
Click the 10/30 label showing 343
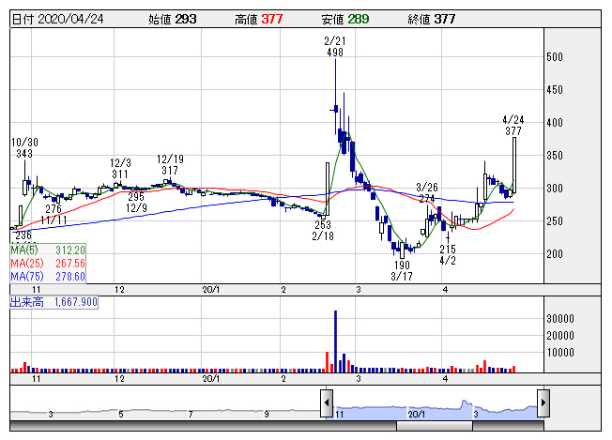click(x=23, y=147)
